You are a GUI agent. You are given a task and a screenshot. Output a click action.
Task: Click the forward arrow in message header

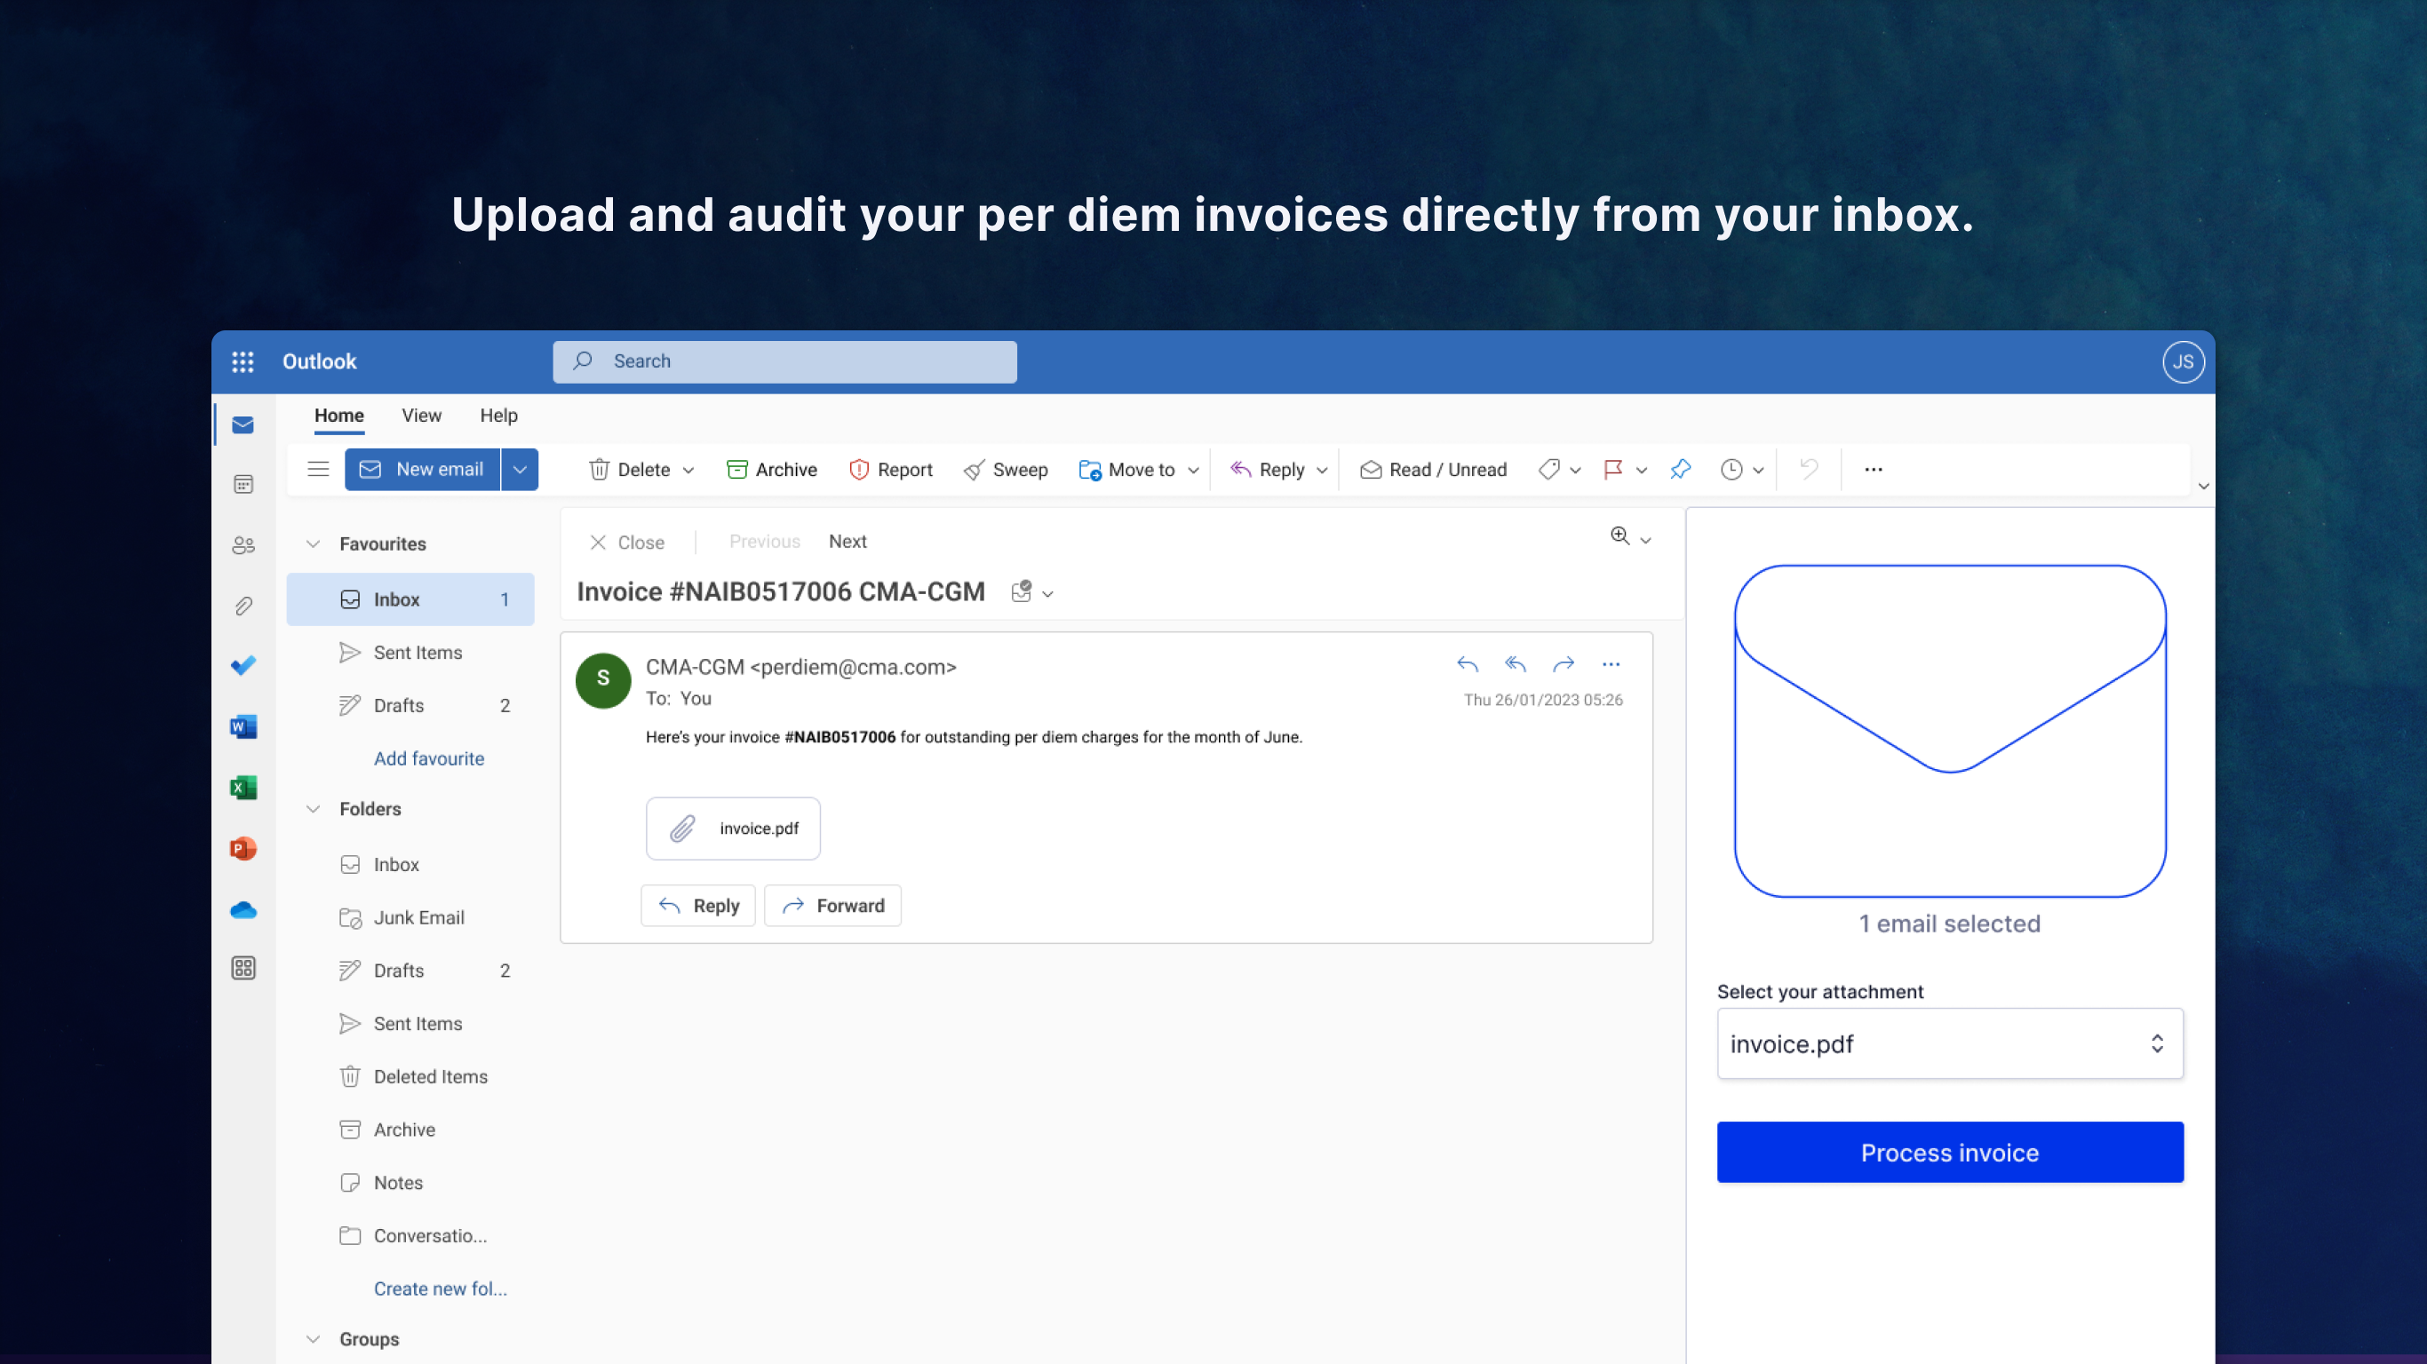point(1563,664)
